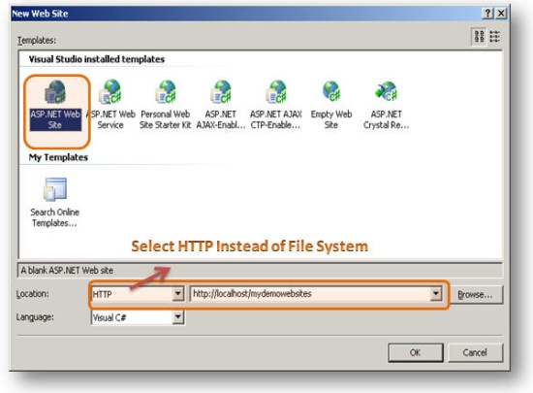Click the 'Visual Studio installed templates' heading
This screenshot has width=533, height=393.
tap(97, 59)
